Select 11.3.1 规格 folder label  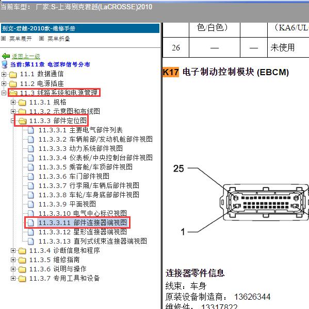pyautogui.click(x=47, y=102)
